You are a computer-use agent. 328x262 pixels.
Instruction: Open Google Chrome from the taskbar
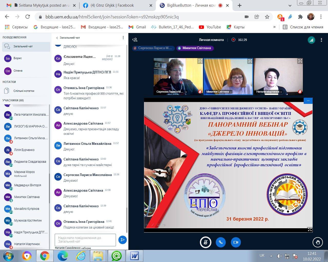click(45, 256)
